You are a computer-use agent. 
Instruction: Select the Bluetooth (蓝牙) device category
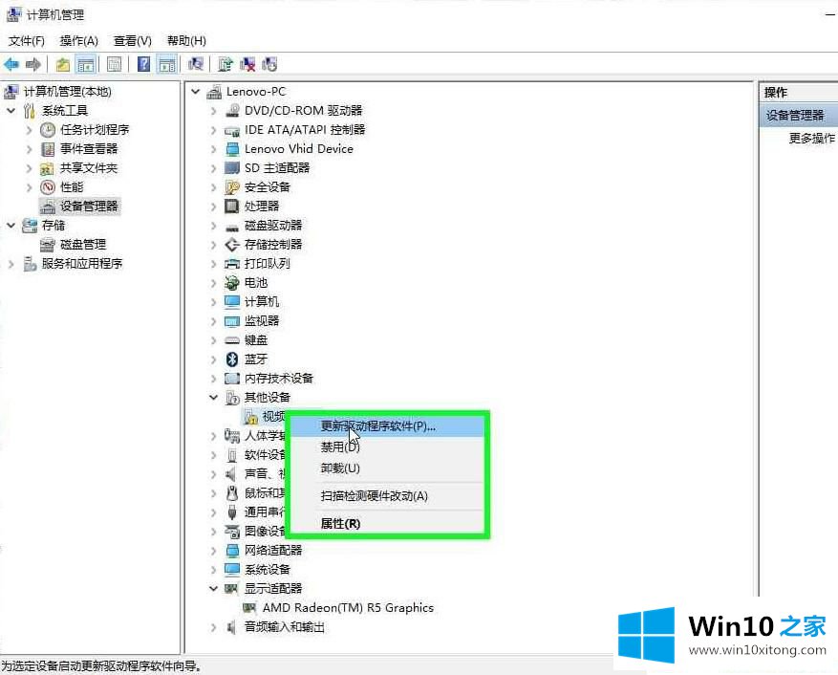coord(255,359)
